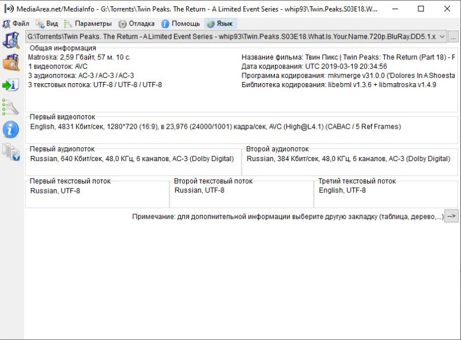This screenshot has height=340, width=461.
Task: Click the Первый видеопоток stream details
Action: pos(216,126)
